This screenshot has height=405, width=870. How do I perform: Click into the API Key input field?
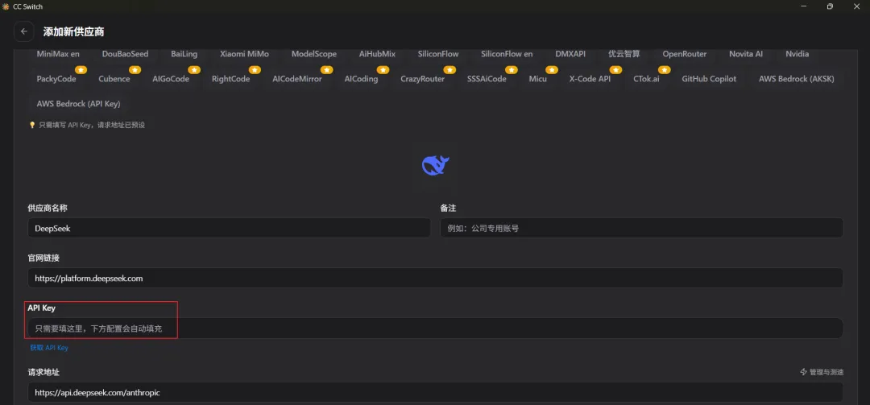436,329
